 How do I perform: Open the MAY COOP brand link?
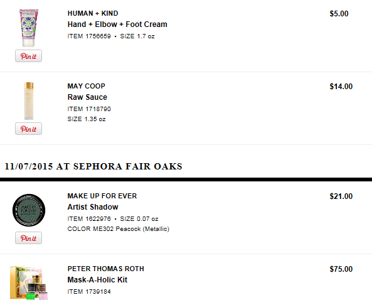87,86
